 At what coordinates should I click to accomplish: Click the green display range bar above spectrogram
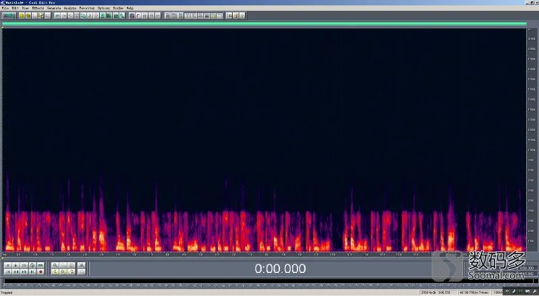tap(264, 24)
